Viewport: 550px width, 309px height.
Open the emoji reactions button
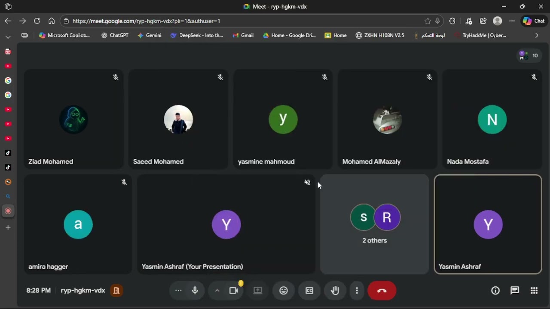pyautogui.click(x=284, y=291)
